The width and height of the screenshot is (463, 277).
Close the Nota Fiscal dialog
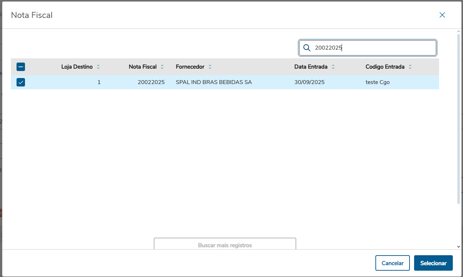(x=442, y=15)
